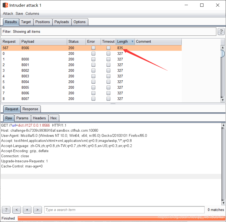Screen dimensions: 226x222
Task: Go to previous search match
Action: tap(17, 210)
